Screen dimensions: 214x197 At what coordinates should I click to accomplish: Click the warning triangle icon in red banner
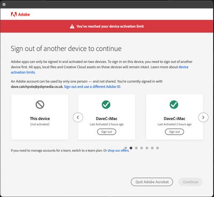[x=72, y=26]
